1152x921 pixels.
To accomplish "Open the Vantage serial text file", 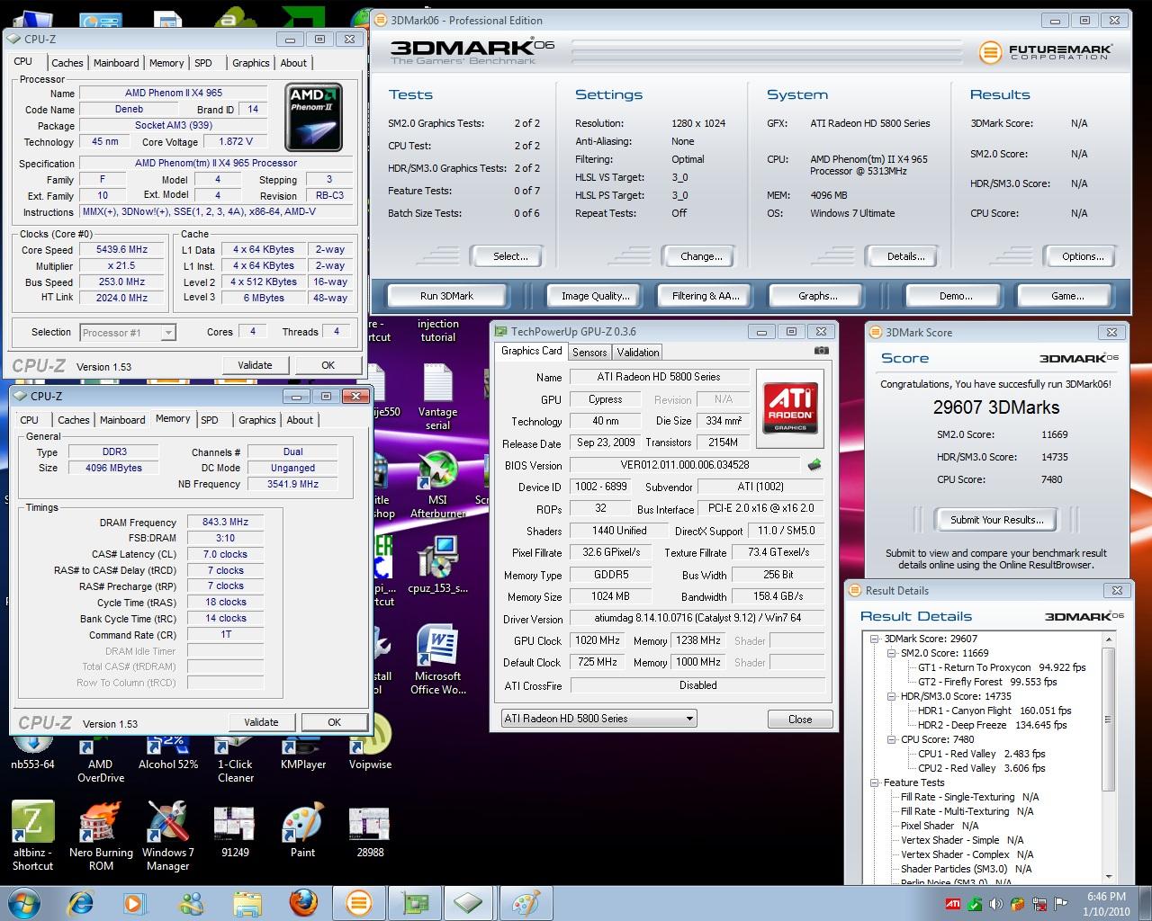I will pos(438,398).
